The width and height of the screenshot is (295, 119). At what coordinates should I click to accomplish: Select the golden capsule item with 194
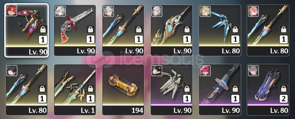[x=123, y=90]
